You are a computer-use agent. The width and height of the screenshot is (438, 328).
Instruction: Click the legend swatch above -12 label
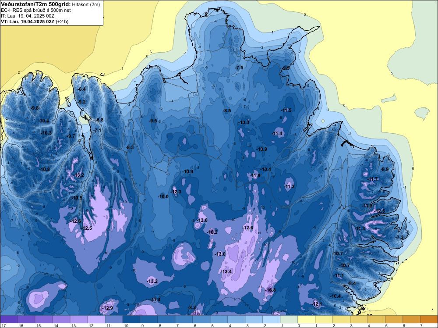(96, 319)
